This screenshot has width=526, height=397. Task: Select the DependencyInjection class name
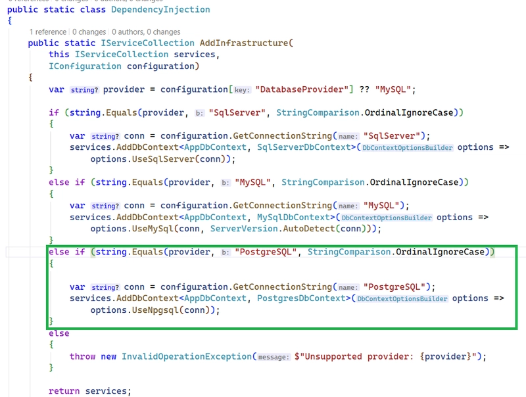pos(160,9)
